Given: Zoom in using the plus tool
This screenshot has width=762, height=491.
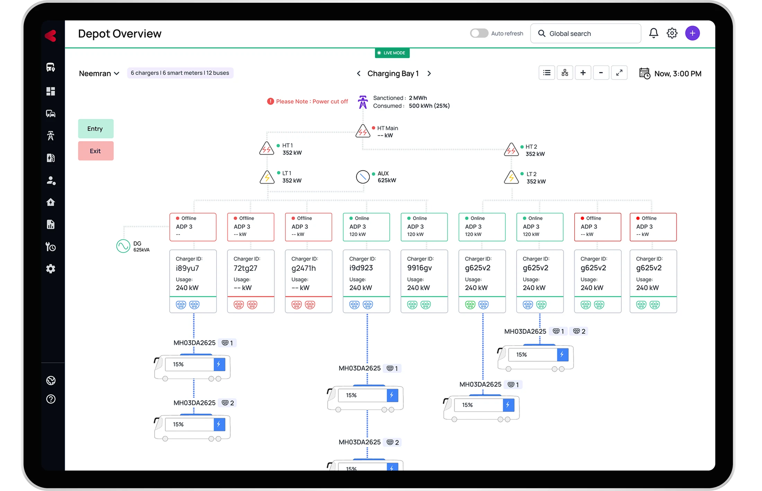Looking at the screenshot, I should coord(583,73).
